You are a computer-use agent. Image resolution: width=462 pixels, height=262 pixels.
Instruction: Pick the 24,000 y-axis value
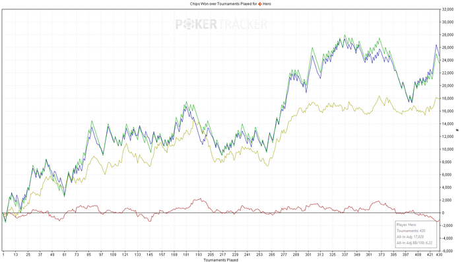click(x=447, y=60)
